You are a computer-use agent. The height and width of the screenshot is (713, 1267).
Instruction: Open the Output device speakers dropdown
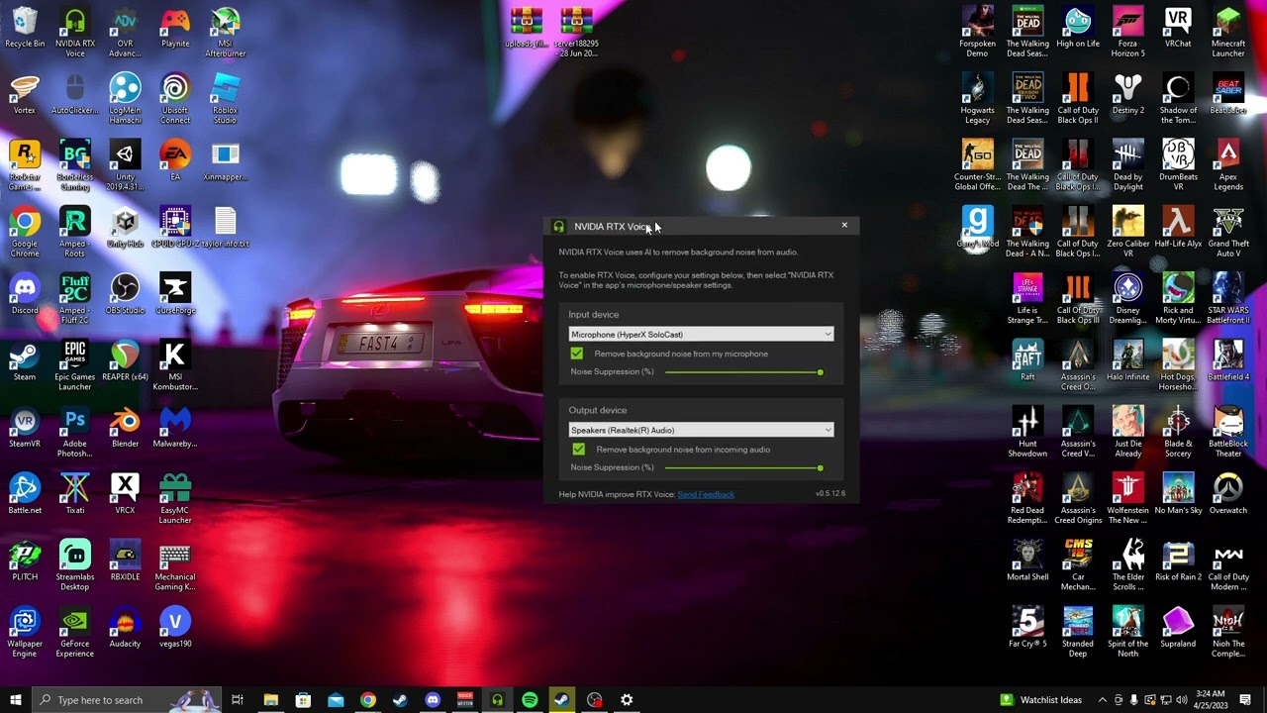pos(701,430)
